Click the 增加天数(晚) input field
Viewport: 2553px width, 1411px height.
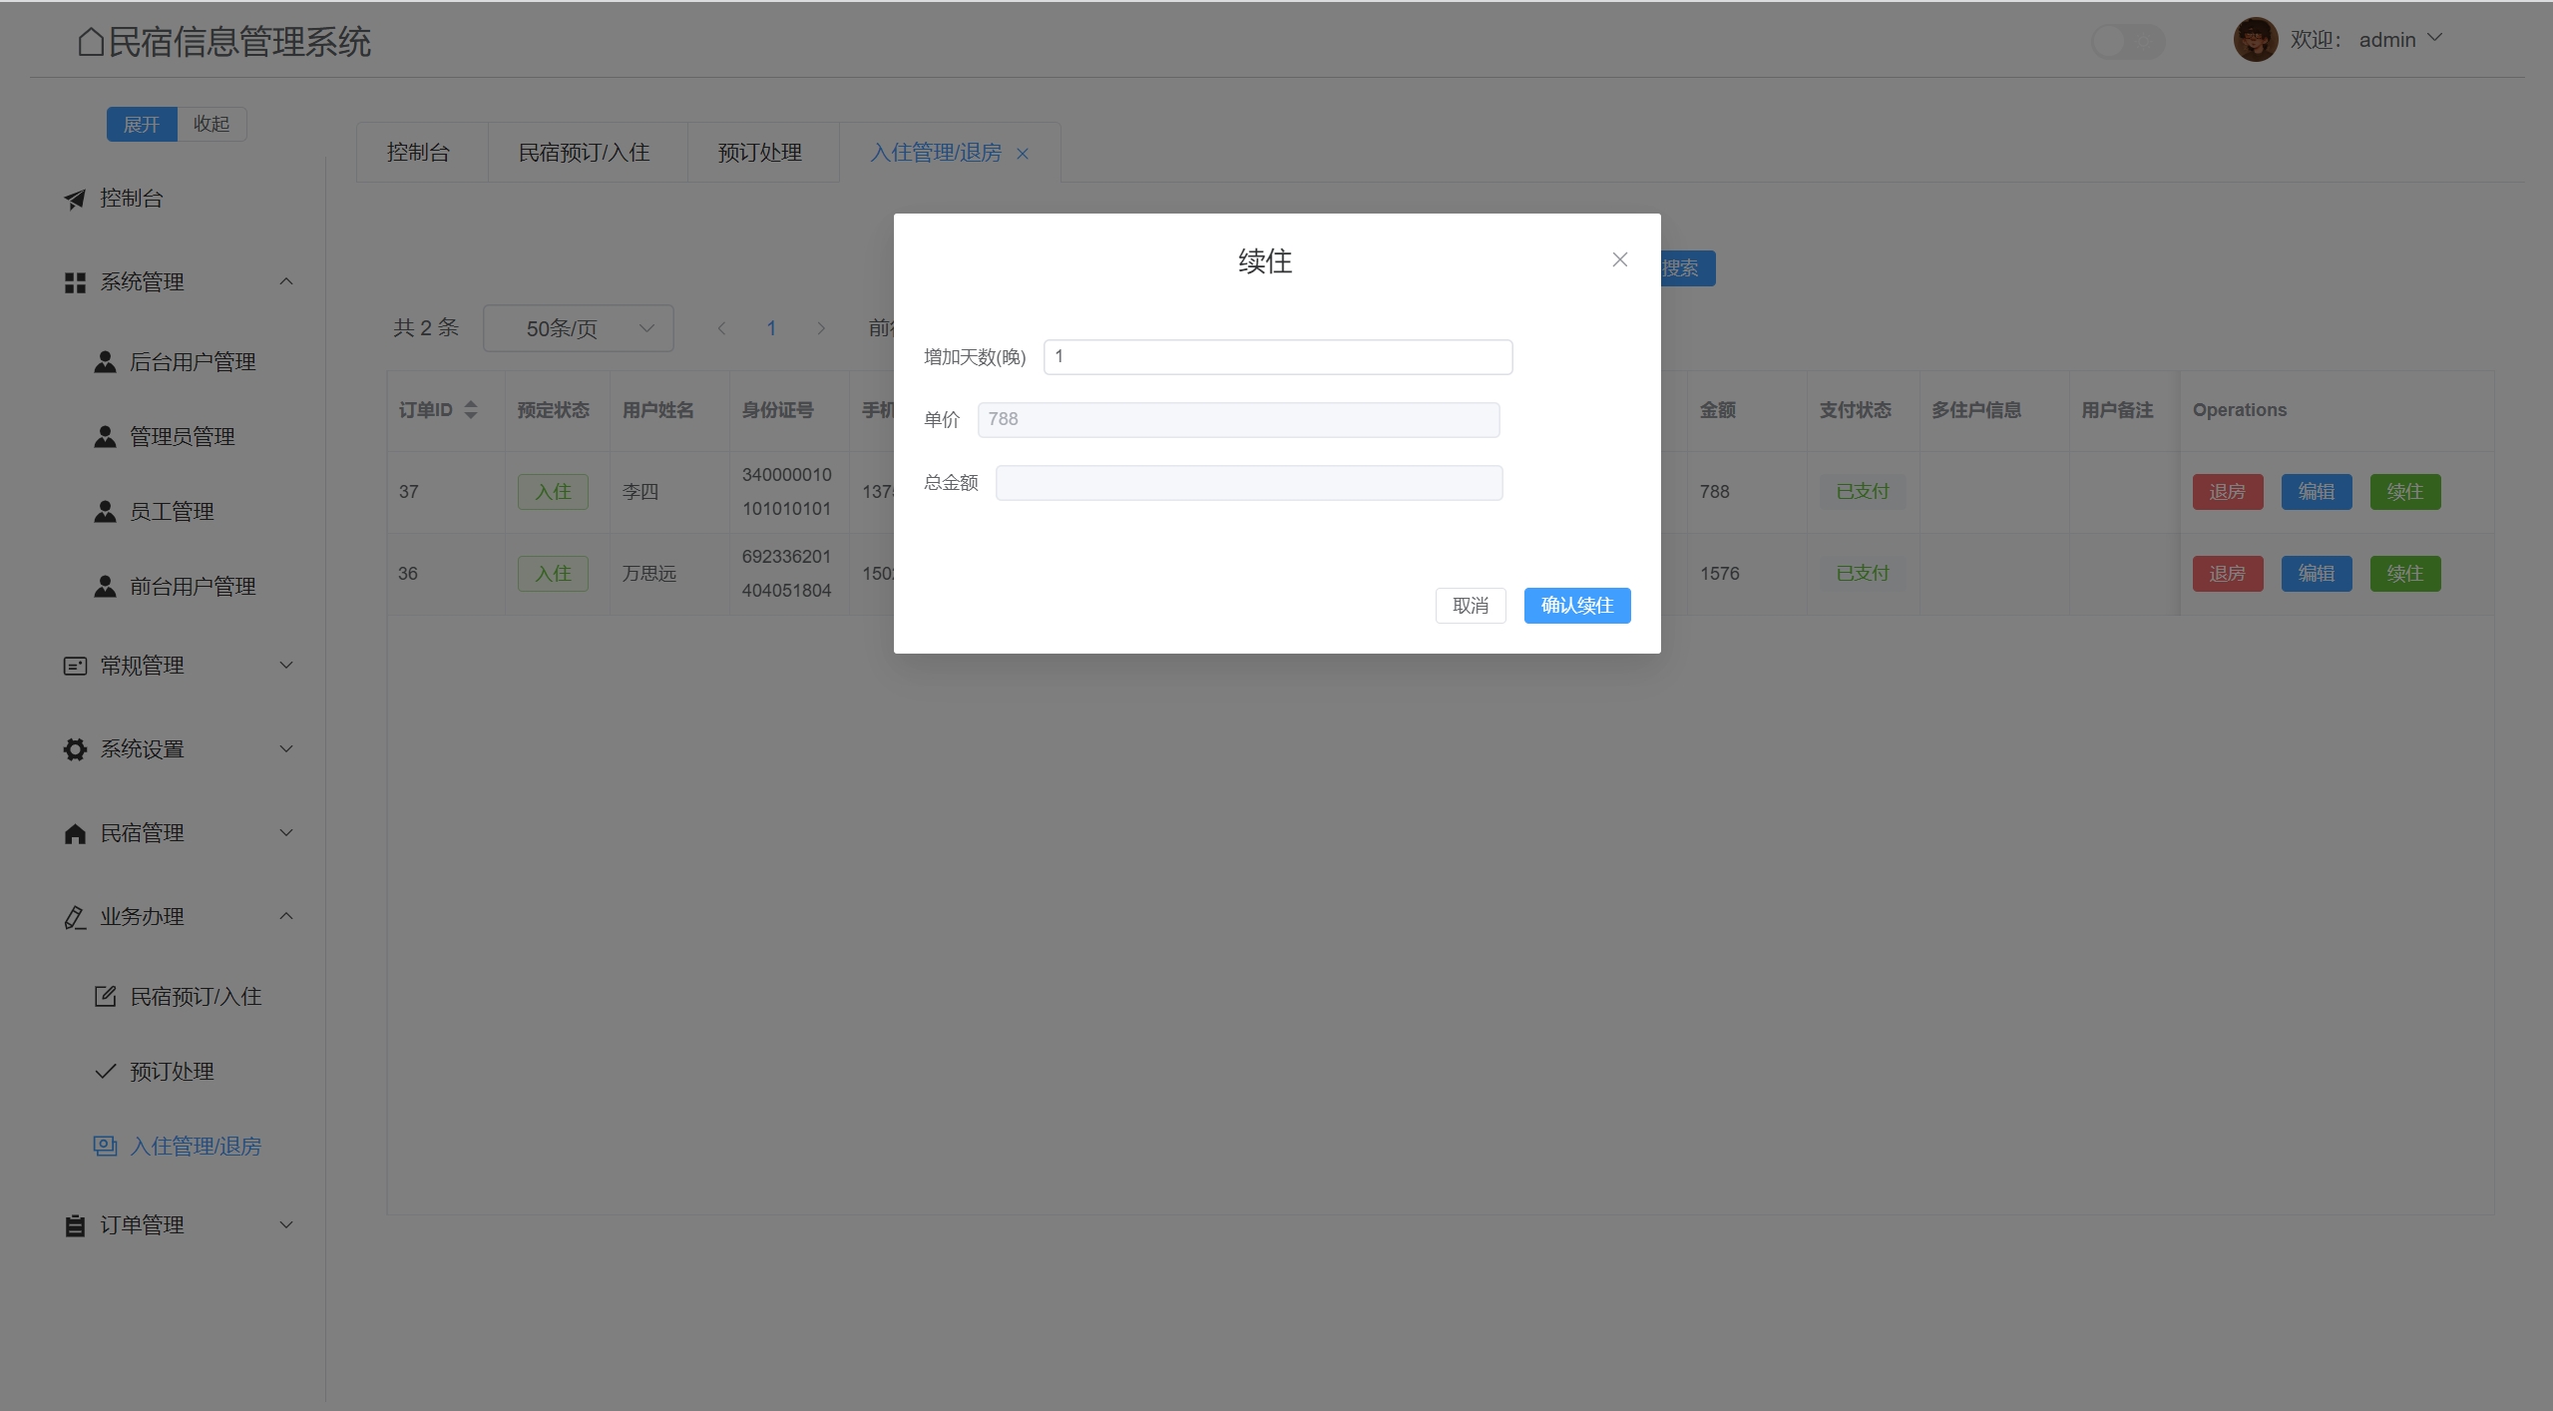tap(1277, 357)
